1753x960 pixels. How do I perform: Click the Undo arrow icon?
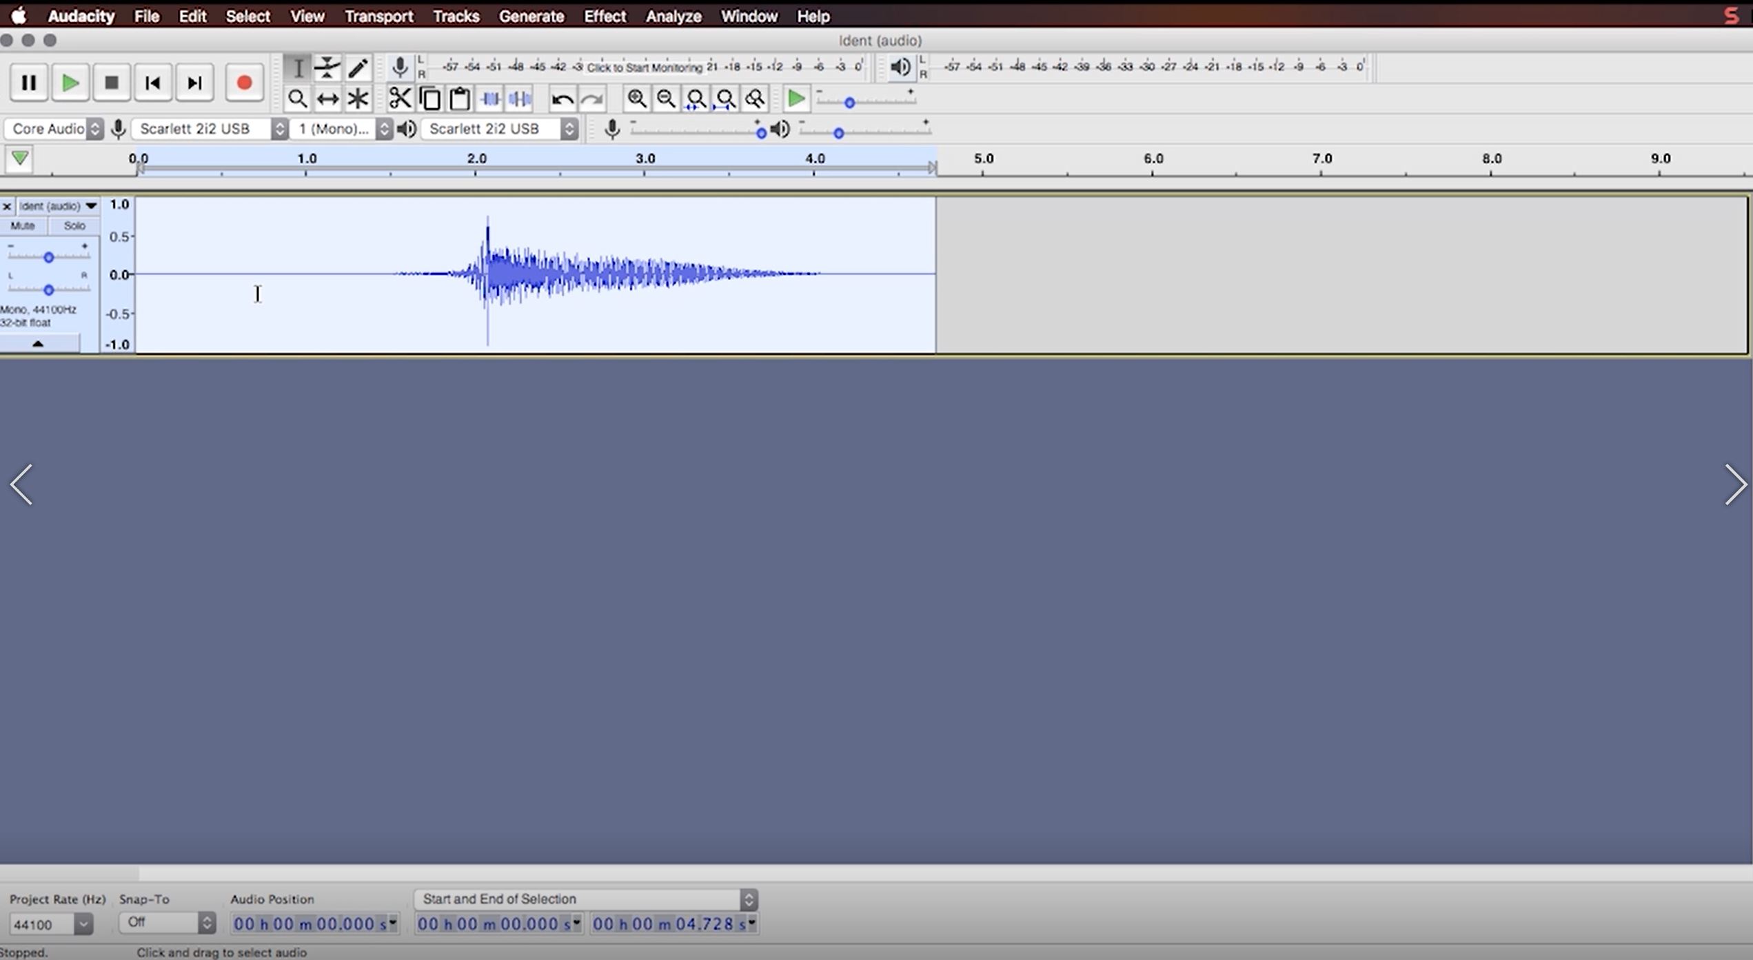click(x=562, y=99)
